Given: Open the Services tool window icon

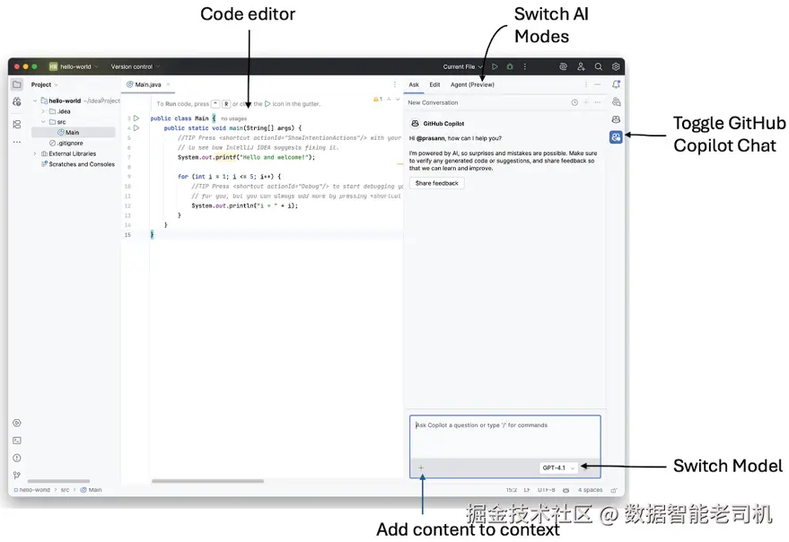Looking at the screenshot, I should tap(17, 423).
